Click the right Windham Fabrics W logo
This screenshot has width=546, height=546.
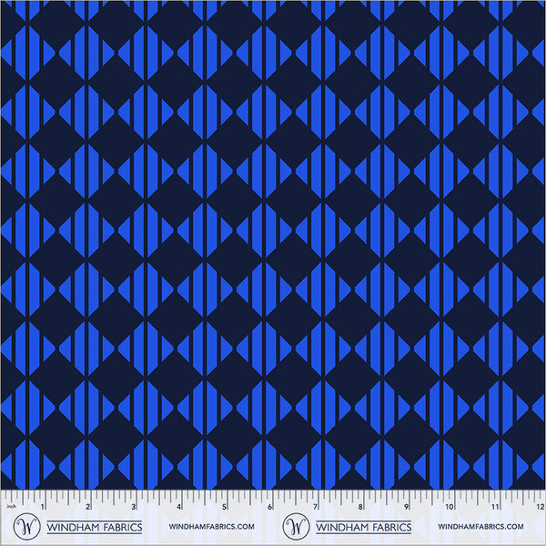(296, 526)
